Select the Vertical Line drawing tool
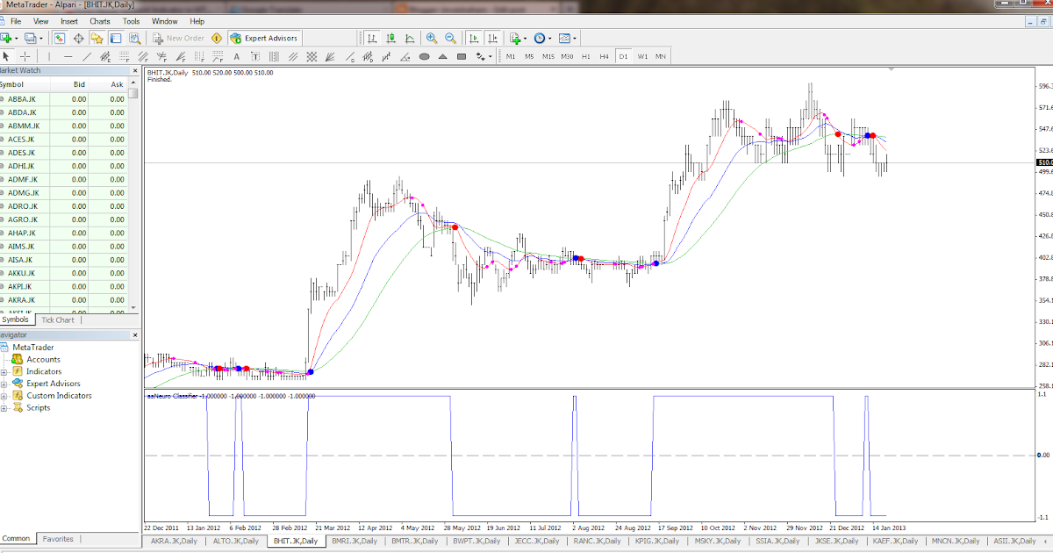This screenshot has height=553, width=1053. 49,56
